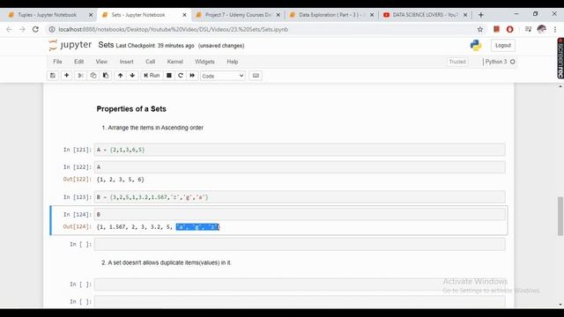
Task: Close the Data Exploration tab
Action: [x=372, y=15]
